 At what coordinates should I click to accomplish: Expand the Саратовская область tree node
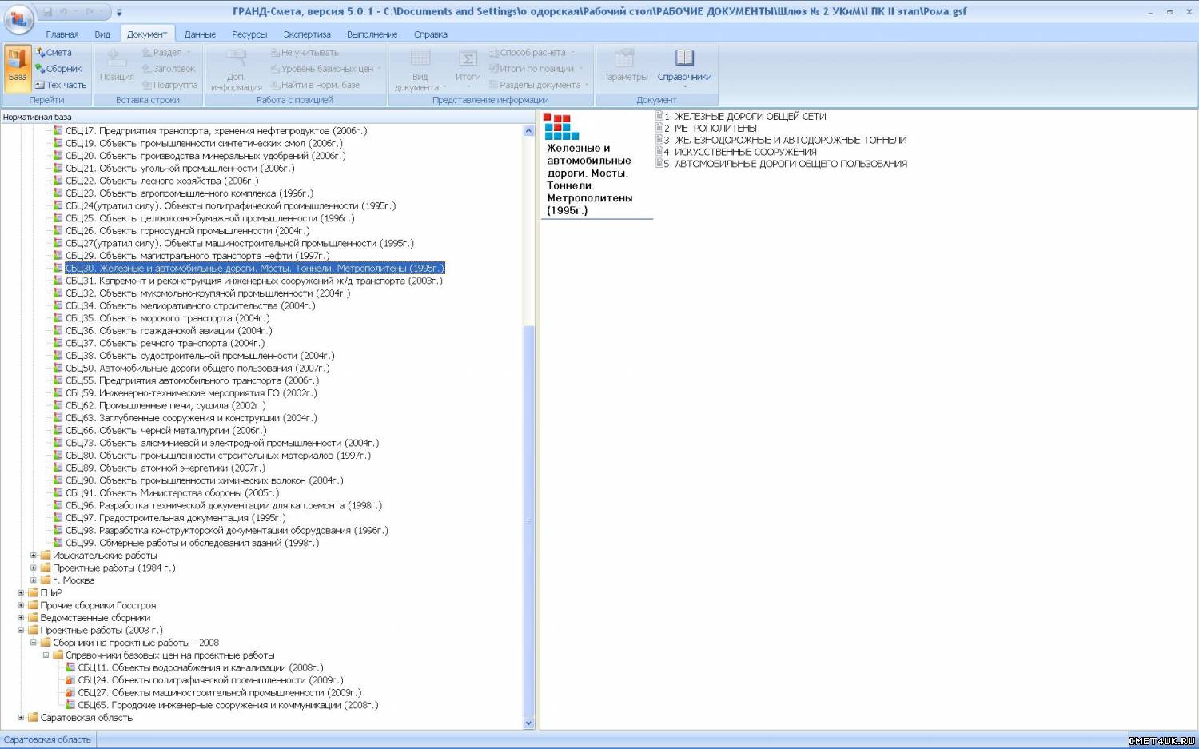[x=21, y=718]
